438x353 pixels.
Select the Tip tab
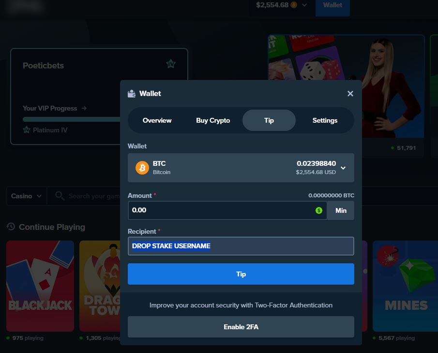(269, 120)
